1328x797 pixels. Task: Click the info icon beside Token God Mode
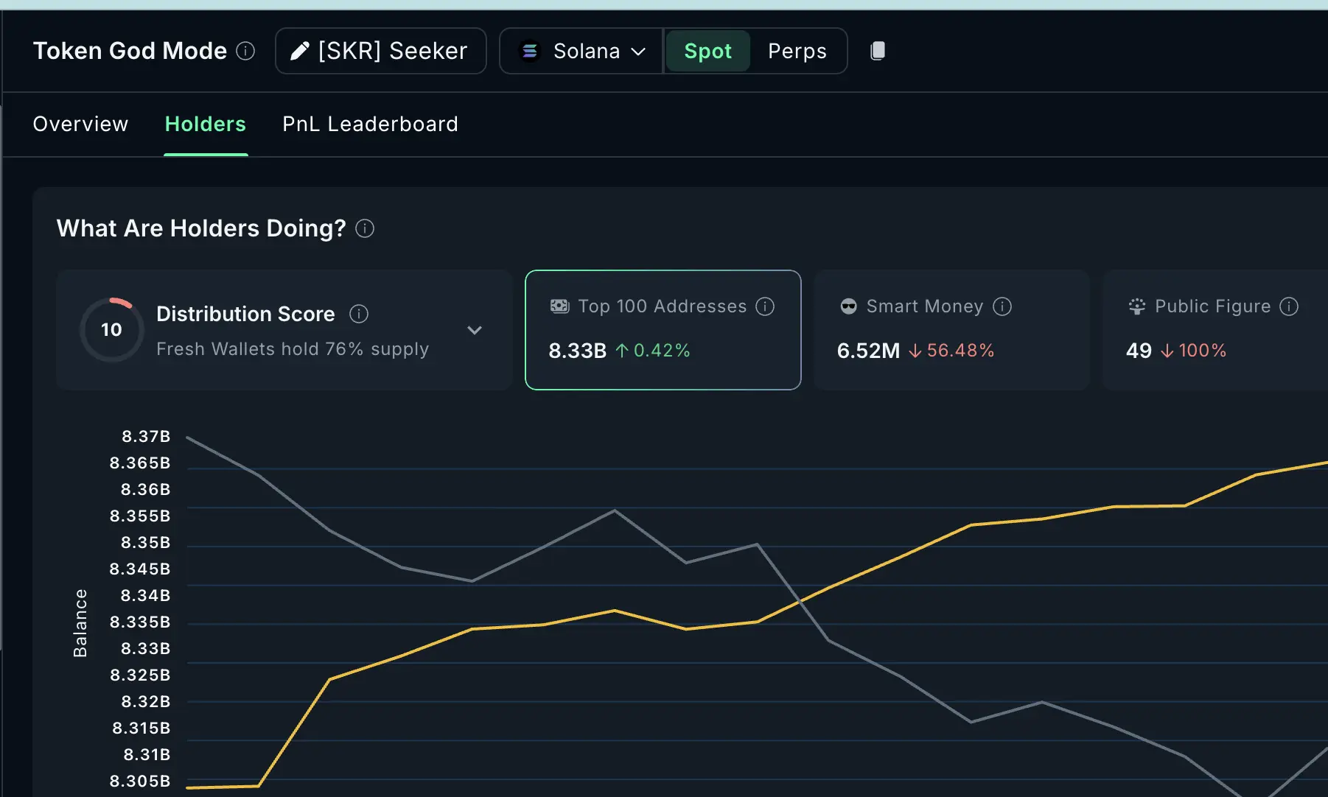(245, 51)
